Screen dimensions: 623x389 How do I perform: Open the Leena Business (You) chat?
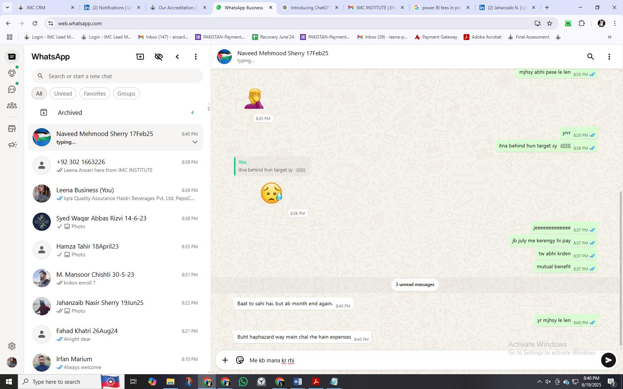[116, 194]
